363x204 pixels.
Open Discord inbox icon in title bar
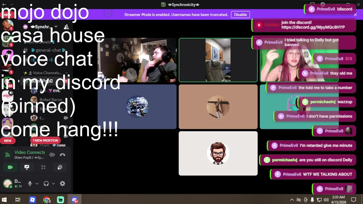(312, 4)
